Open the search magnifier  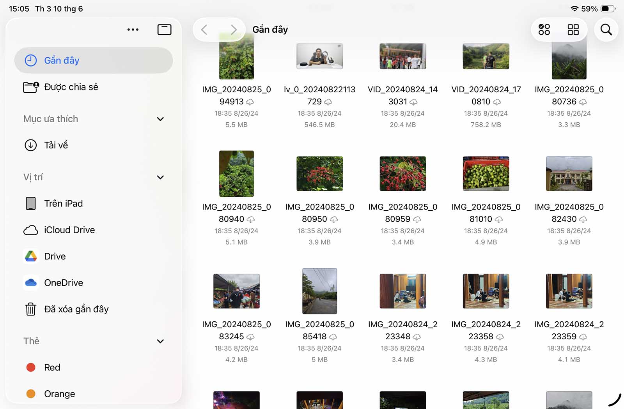[x=606, y=30]
